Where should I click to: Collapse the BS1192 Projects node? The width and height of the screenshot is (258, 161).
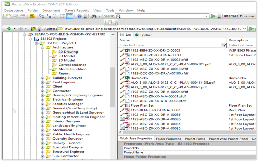[30, 39]
